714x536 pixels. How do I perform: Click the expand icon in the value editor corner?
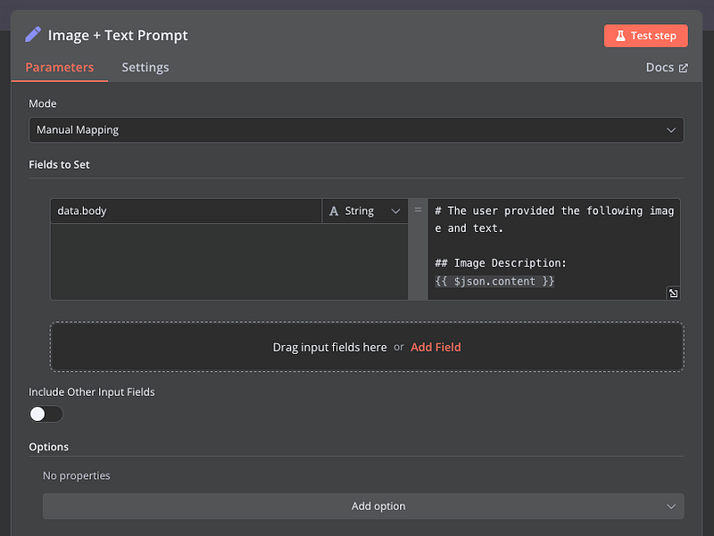pos(672,293)
